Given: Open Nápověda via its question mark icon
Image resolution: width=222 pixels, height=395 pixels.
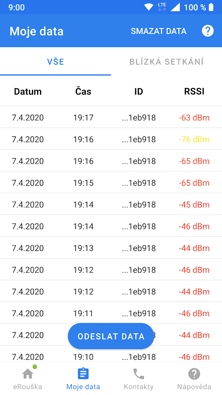Looking at the screenshot, I should [194, 373].
